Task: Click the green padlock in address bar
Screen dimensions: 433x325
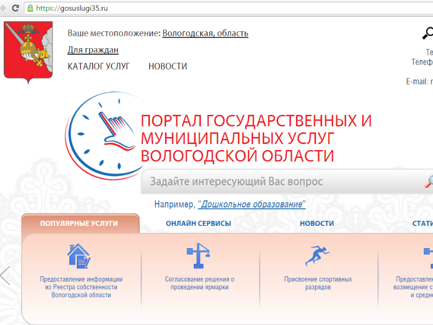Action: pyautogui.click(x=30, y=8)
